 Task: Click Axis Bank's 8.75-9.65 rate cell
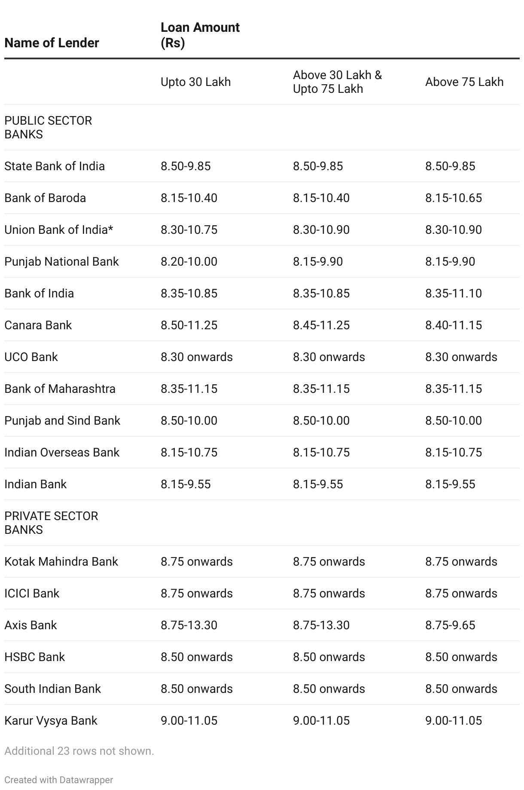coord(450,625)
